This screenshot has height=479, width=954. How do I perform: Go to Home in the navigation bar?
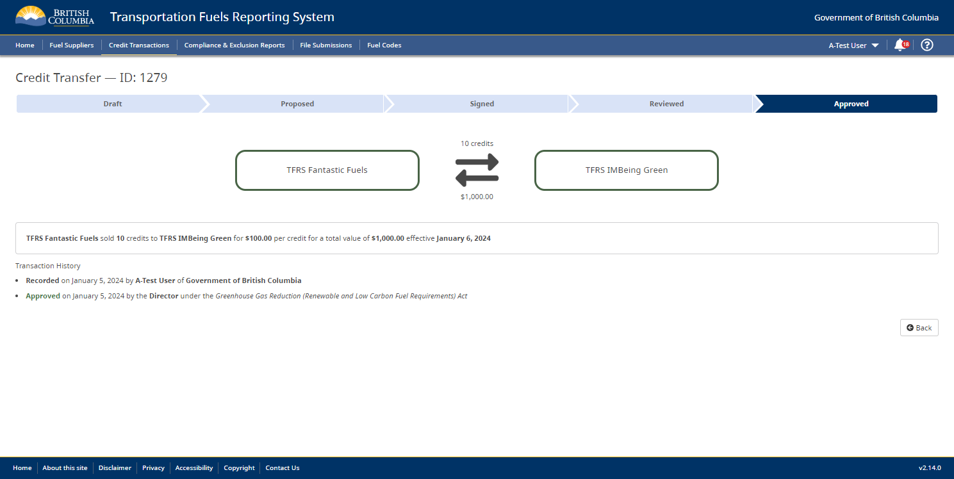click(25, 45)
